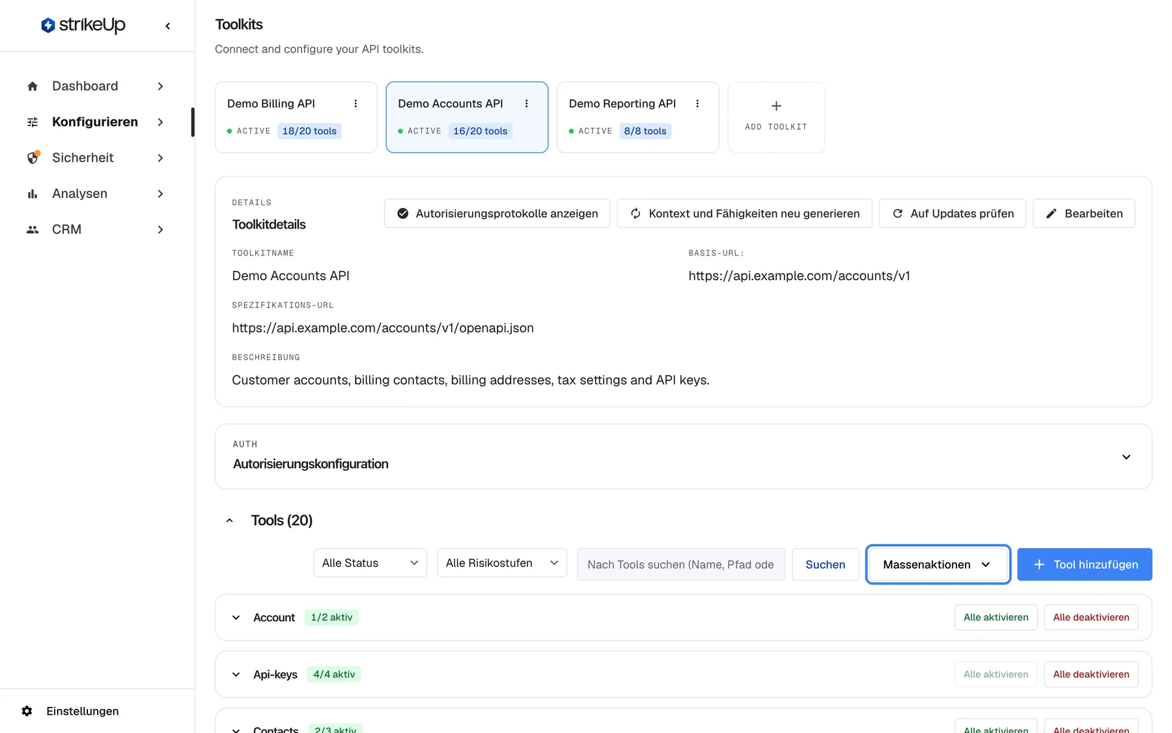Click Alle deaktivieren for Account group
1172x733 pixels.
1091,618
